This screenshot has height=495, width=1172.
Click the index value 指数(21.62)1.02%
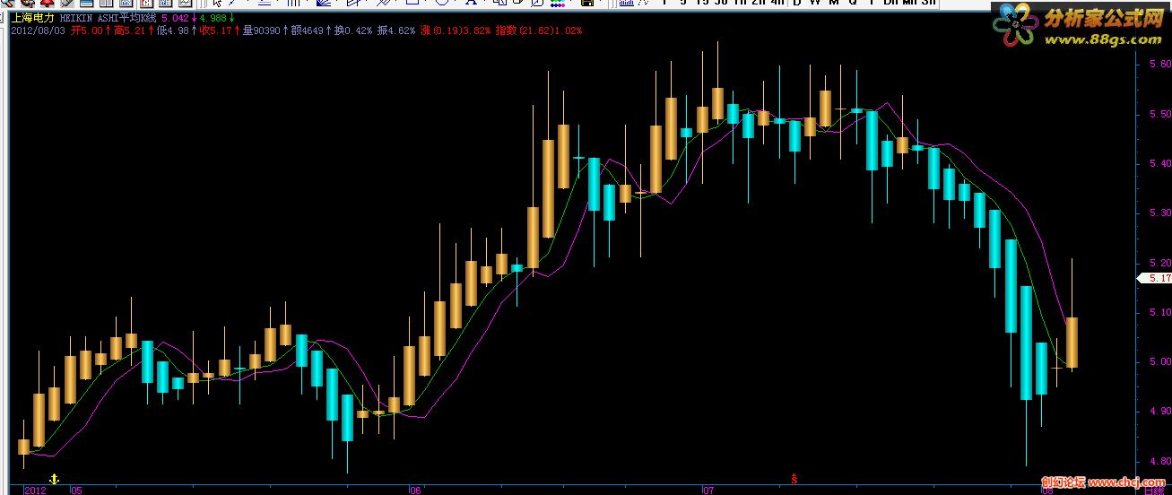pos(539,30)
